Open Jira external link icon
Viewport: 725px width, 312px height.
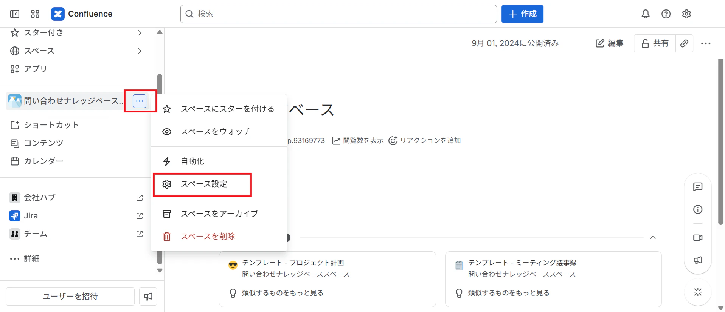click(x=140, y=216)
